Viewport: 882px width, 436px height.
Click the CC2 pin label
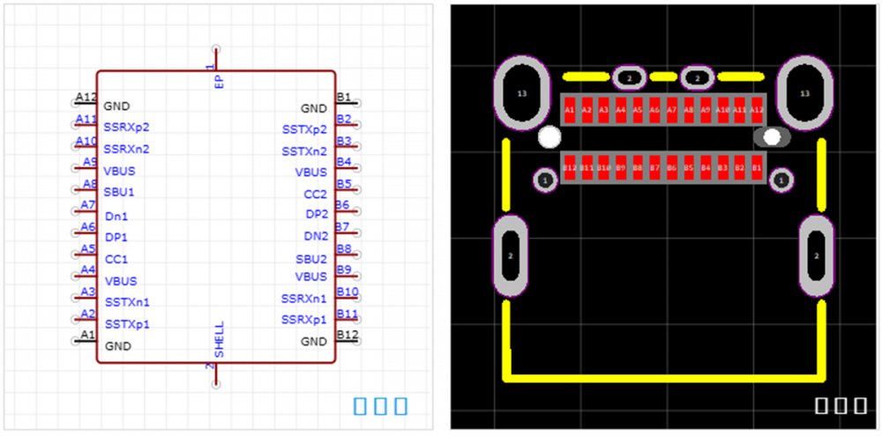point(315,194)
